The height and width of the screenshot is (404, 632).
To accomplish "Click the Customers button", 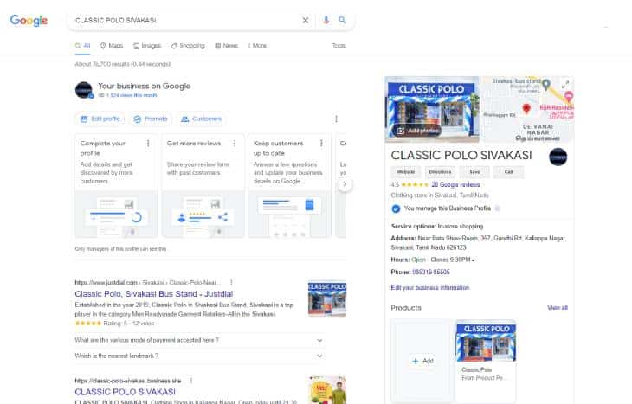I will coord(201,119).
